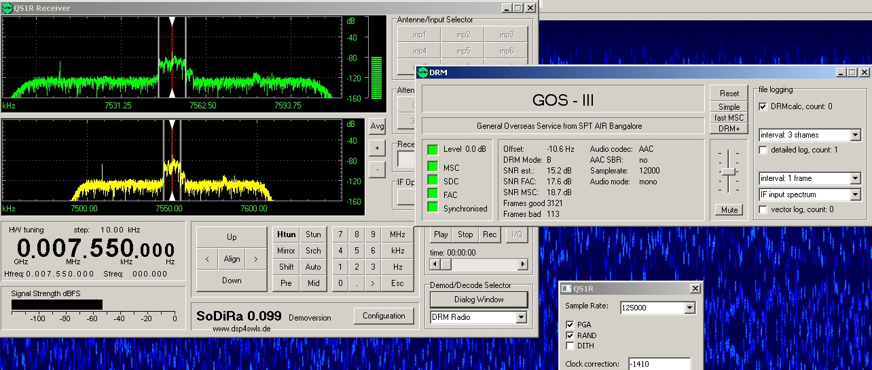Click keypad digit 6

point(373,251)
